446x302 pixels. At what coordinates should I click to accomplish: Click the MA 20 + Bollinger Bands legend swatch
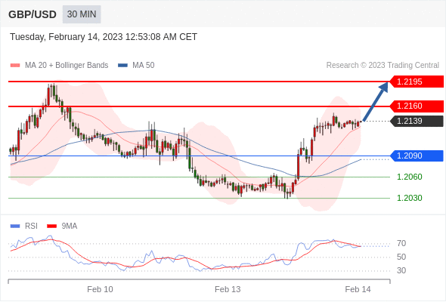15,66
